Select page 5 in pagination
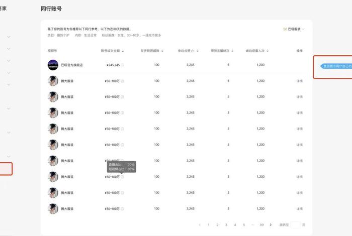The image size is (352, 236). click(244, 225)
